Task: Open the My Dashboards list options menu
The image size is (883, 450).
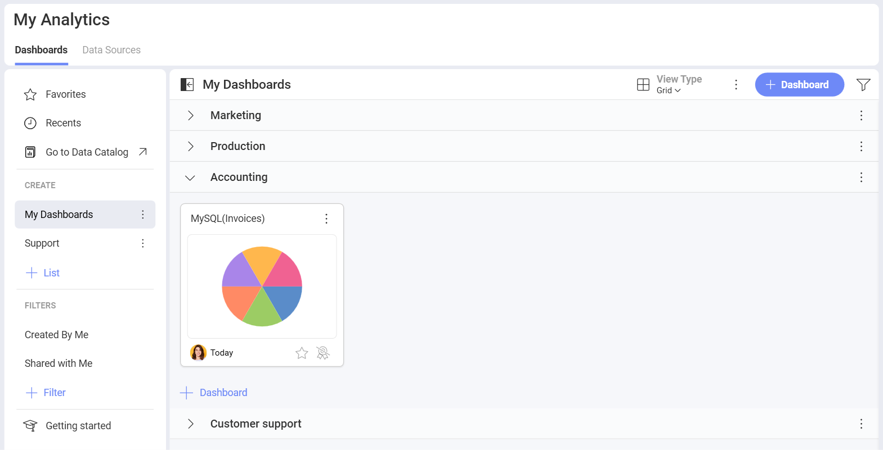Action: click(143, 215)
